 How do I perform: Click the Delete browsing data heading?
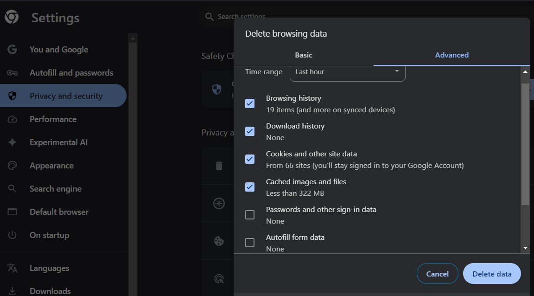click(286, 33)
